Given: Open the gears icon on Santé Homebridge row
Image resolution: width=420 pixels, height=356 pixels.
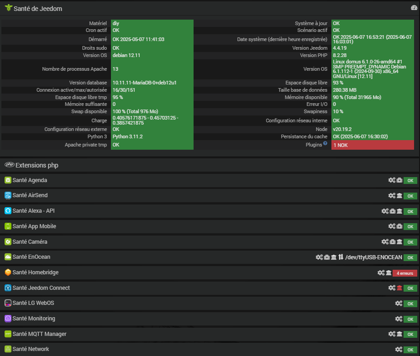Looking at the screenshot, I should (x=381, y=273).
